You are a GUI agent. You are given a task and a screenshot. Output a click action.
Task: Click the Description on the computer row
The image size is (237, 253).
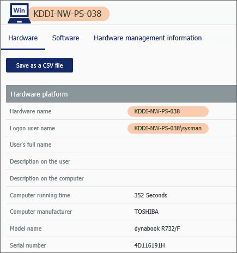[x=121, y=178]
